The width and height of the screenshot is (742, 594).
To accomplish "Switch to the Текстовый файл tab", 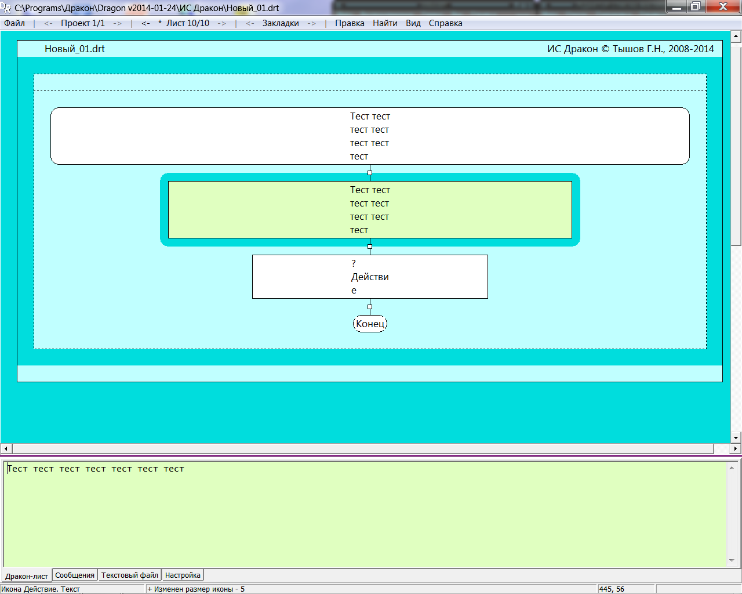I will pos(129,575).
